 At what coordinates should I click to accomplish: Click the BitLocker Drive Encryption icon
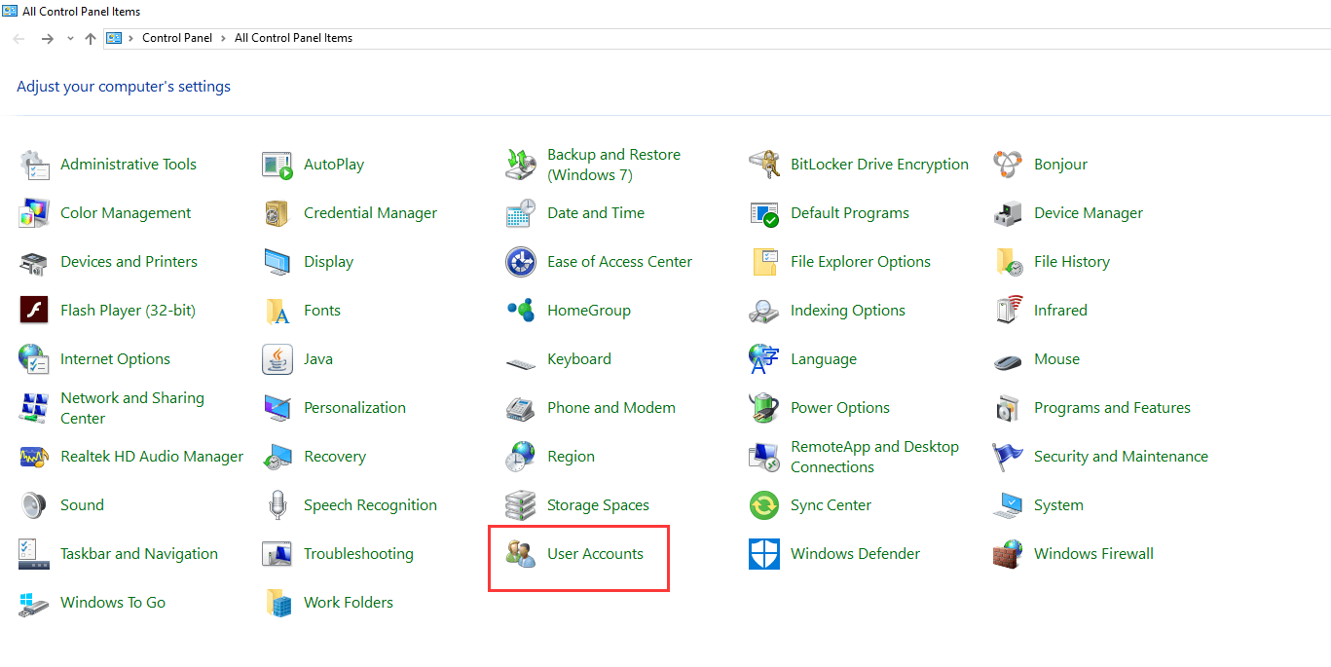click(764, 165)
